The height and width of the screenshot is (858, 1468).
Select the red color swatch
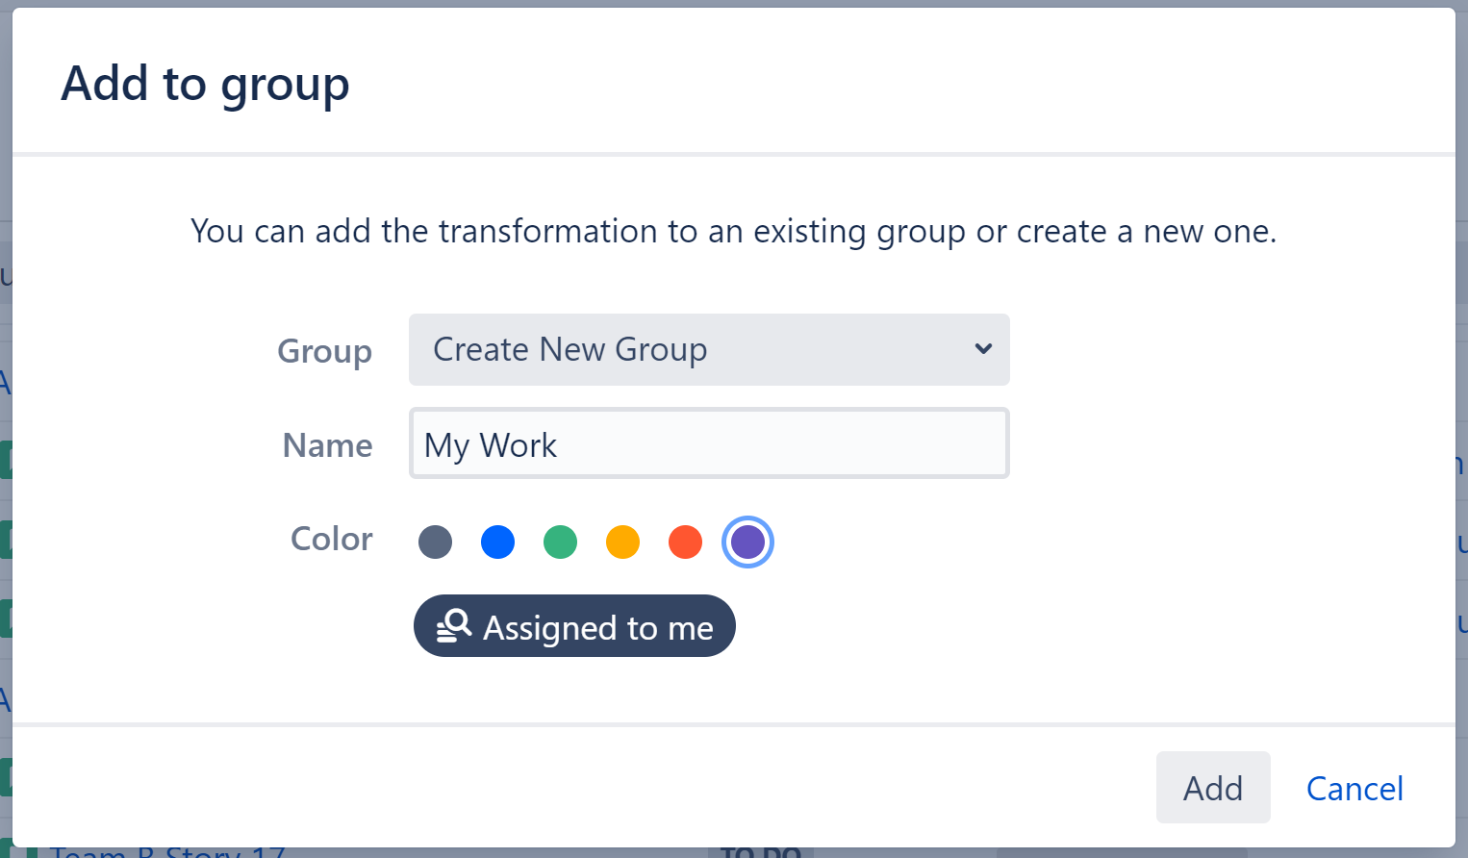tap(685, 542)
